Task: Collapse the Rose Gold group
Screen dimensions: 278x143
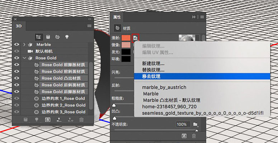Action: 24,58
